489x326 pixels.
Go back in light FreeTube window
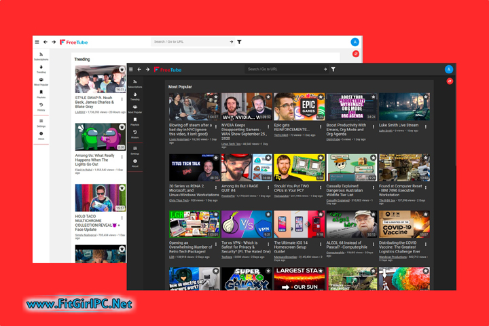click(x=46, y=42)
